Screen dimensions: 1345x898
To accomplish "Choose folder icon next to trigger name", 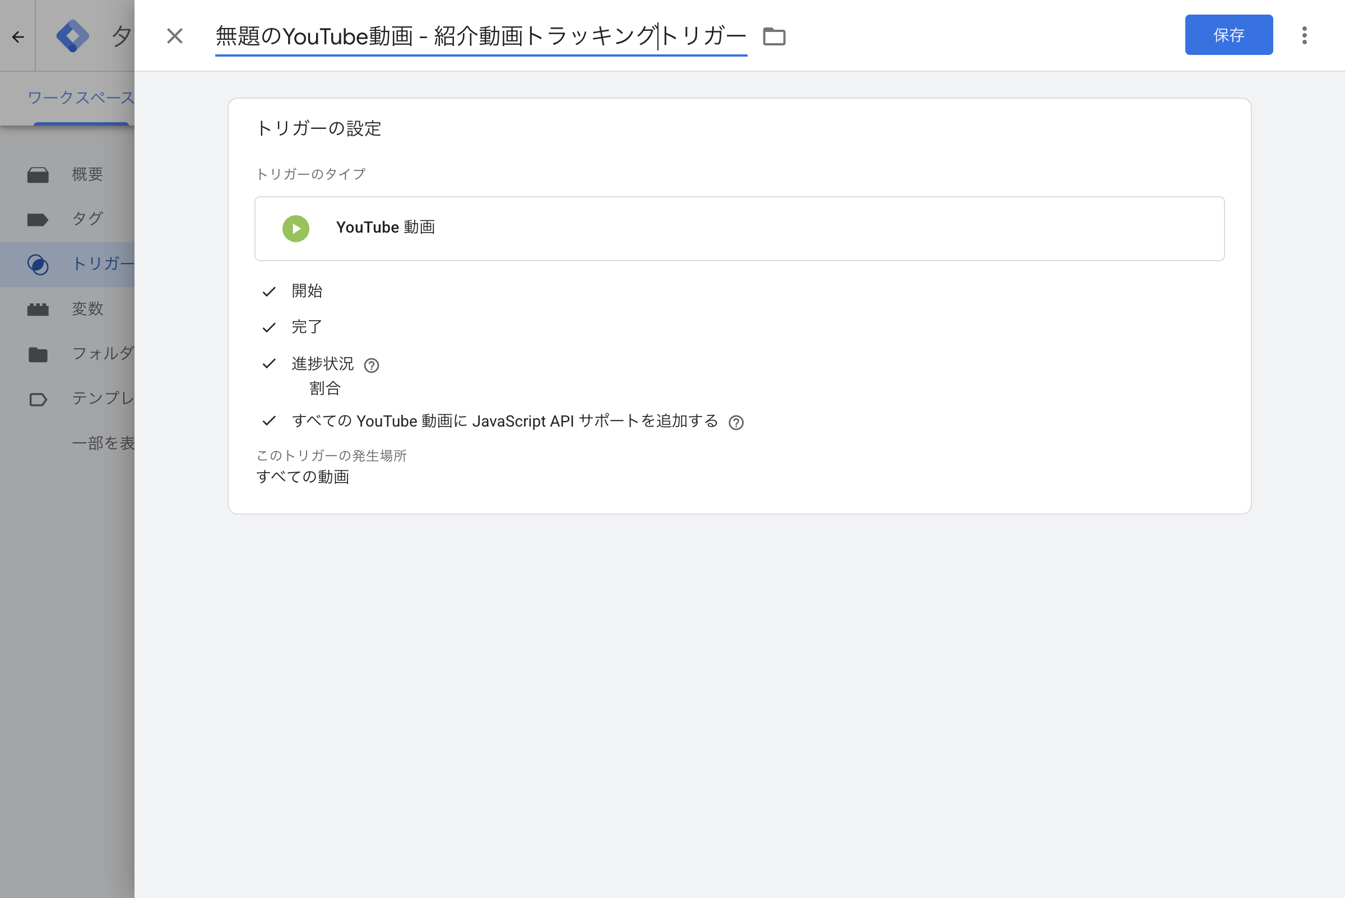I will (774, 36).
